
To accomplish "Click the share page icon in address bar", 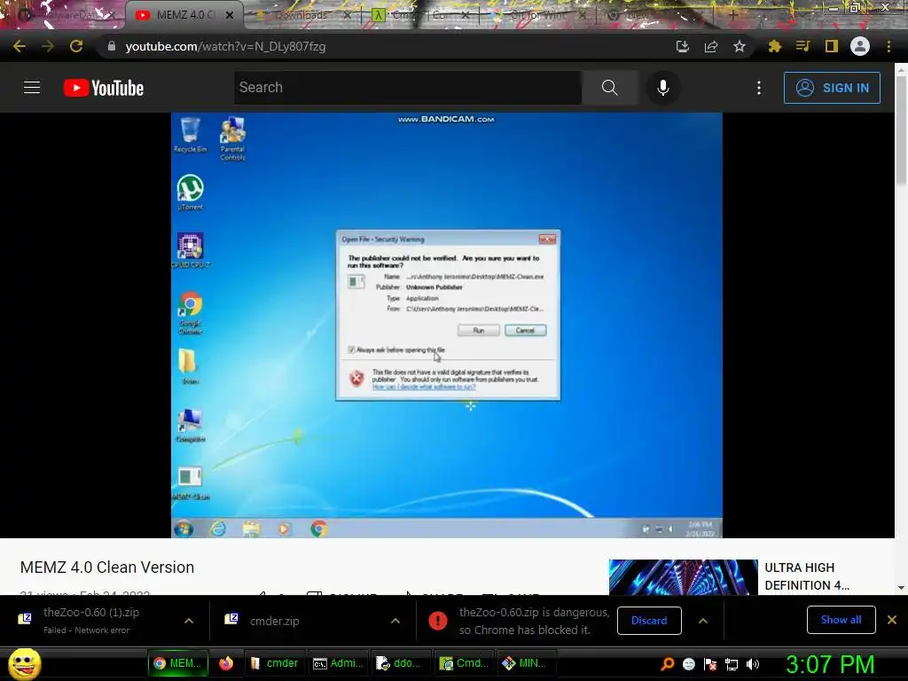I will [711, 46].
